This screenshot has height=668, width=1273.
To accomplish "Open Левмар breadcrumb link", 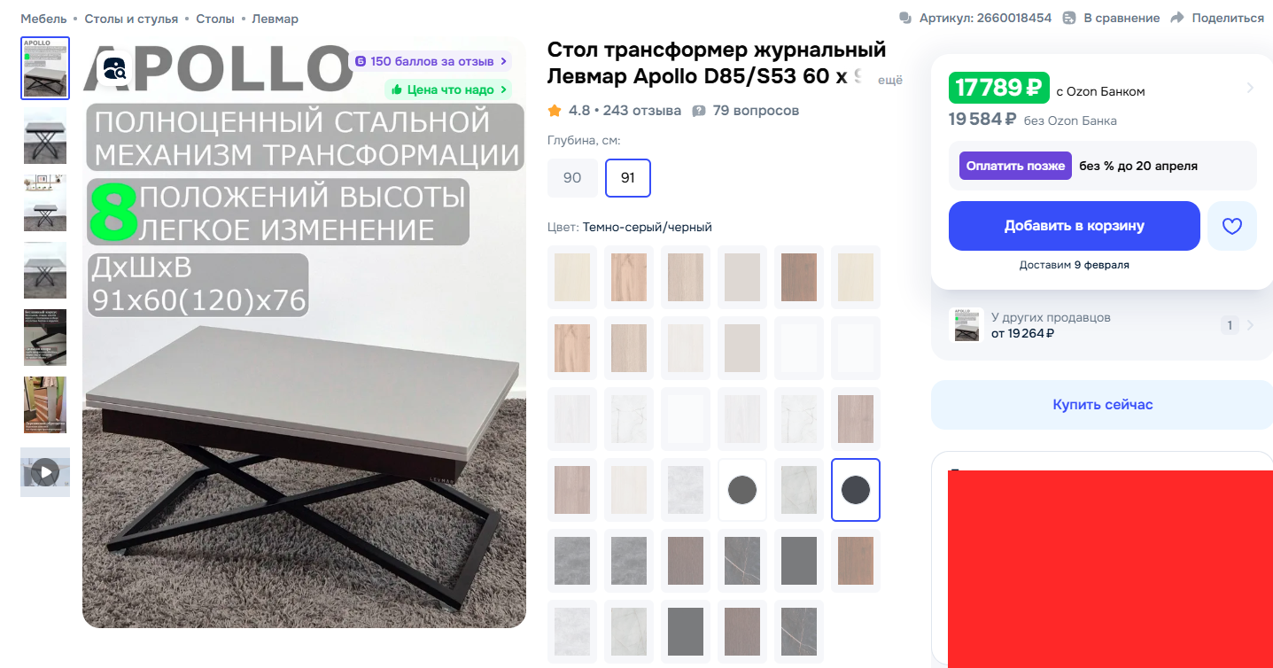I will point(275,19).
